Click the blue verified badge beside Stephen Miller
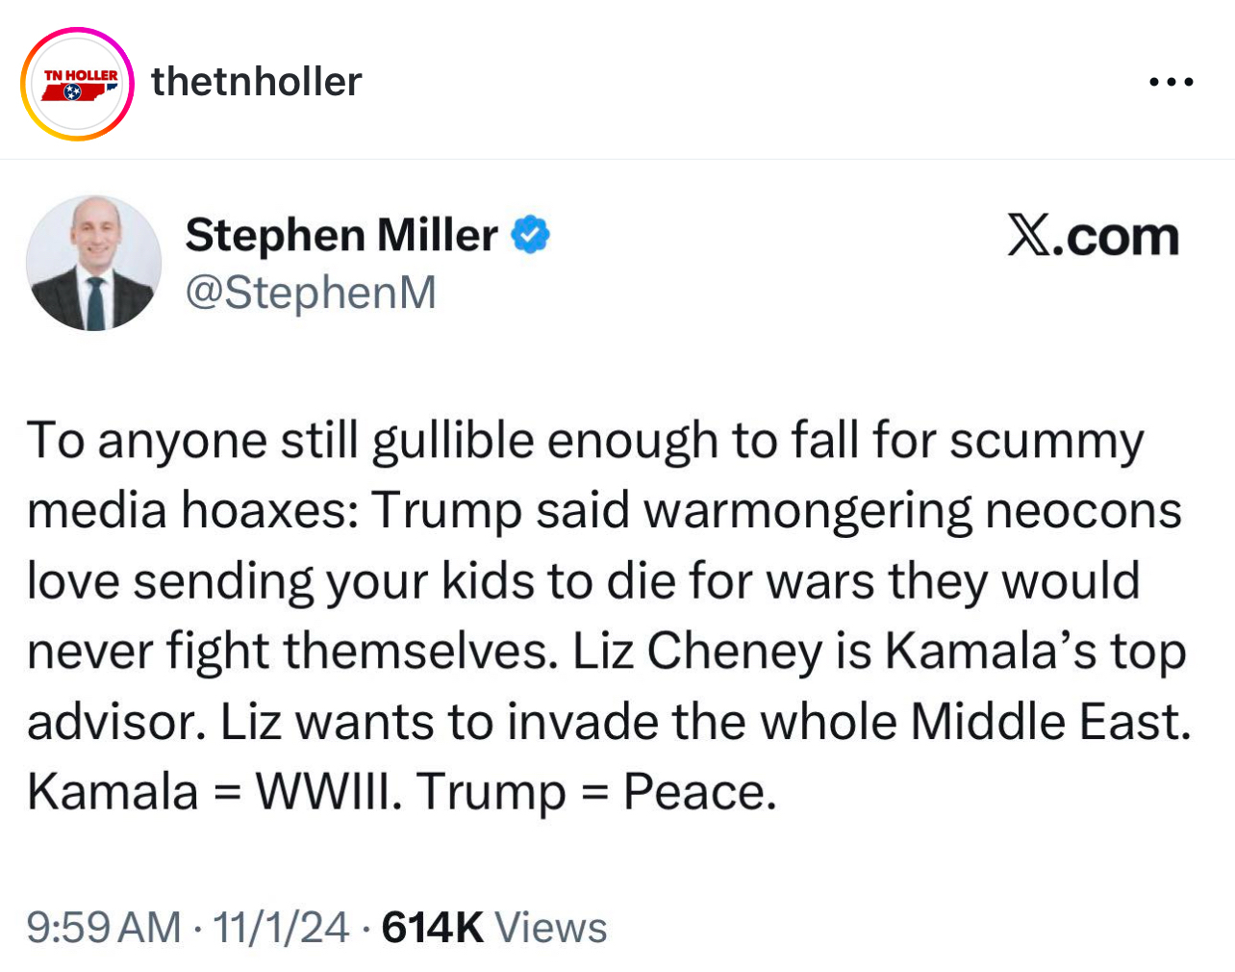1235x972 pixels. click(530, 235)
